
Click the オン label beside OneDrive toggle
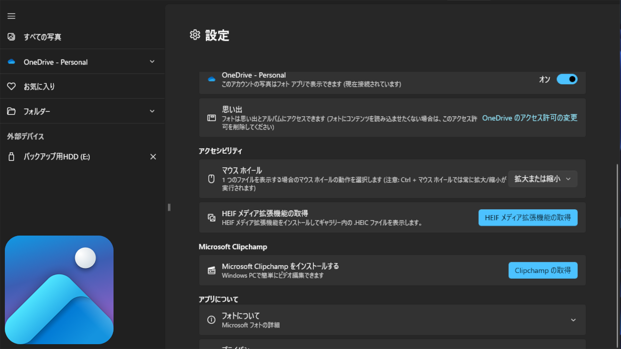(545, 79)
